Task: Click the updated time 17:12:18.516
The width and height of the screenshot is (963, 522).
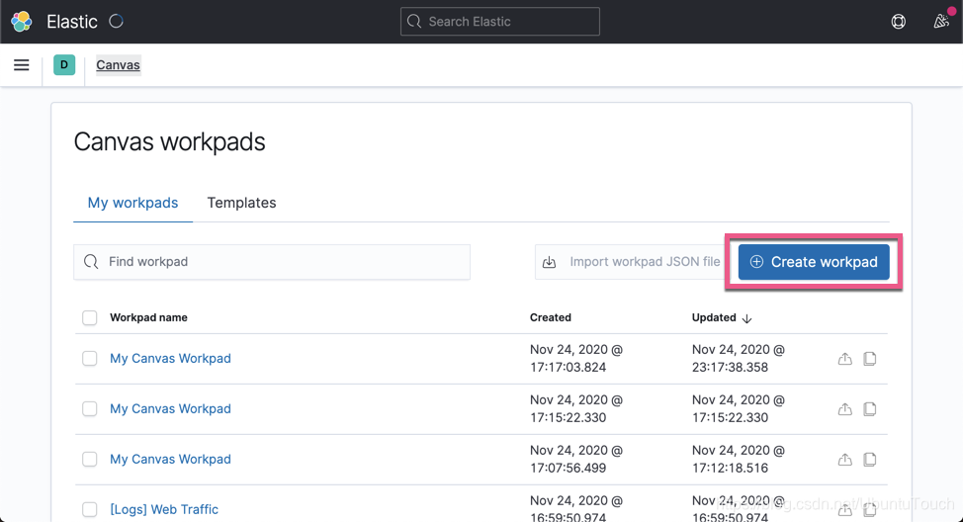Action: pyautogui.click(x=731, y=468)
